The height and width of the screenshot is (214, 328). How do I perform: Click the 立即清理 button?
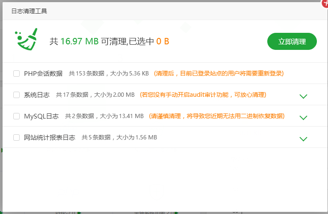[292, 41]
